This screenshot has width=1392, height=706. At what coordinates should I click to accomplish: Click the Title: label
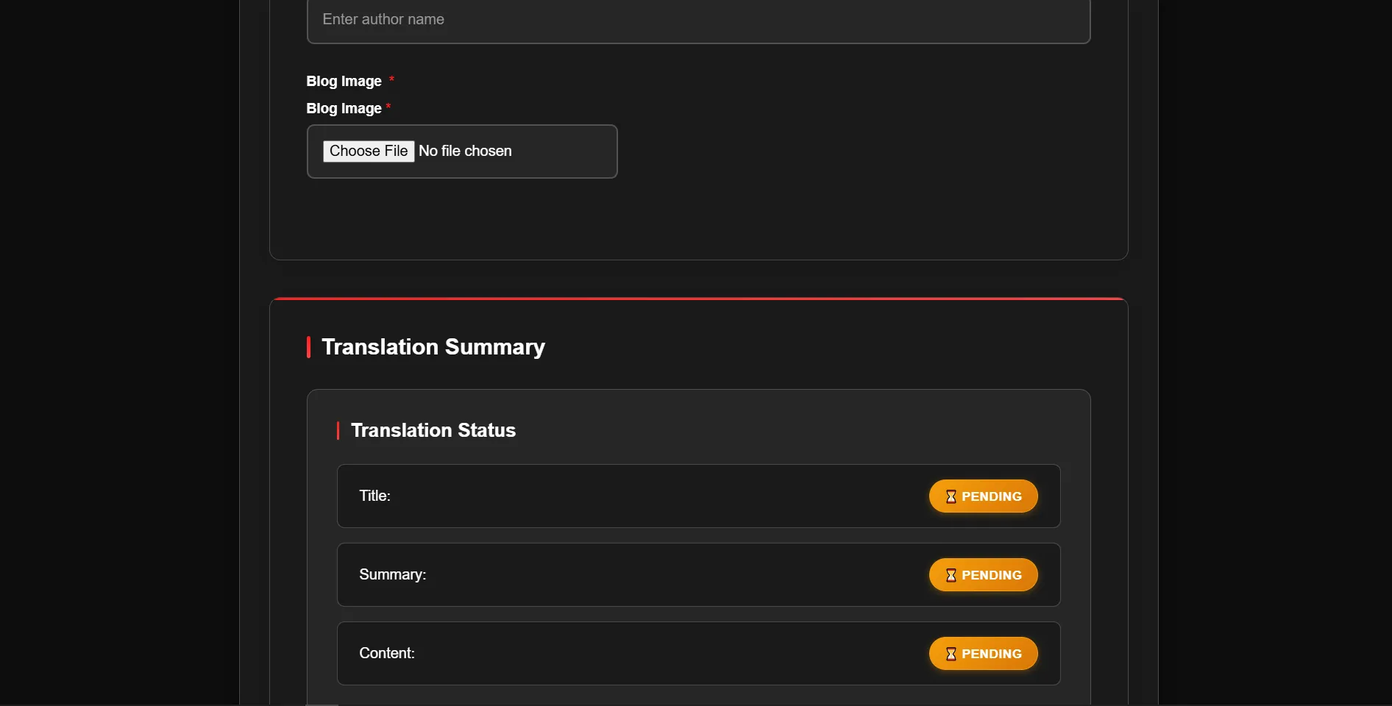pyautogui.click(x=374, y=496)
